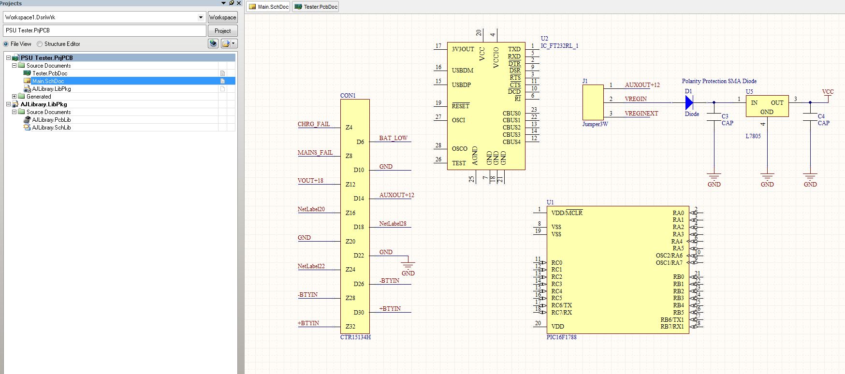The width and height of the screenshot is (845, 374).
Task: Close the Projects panel
Action: tap(239, 3)
